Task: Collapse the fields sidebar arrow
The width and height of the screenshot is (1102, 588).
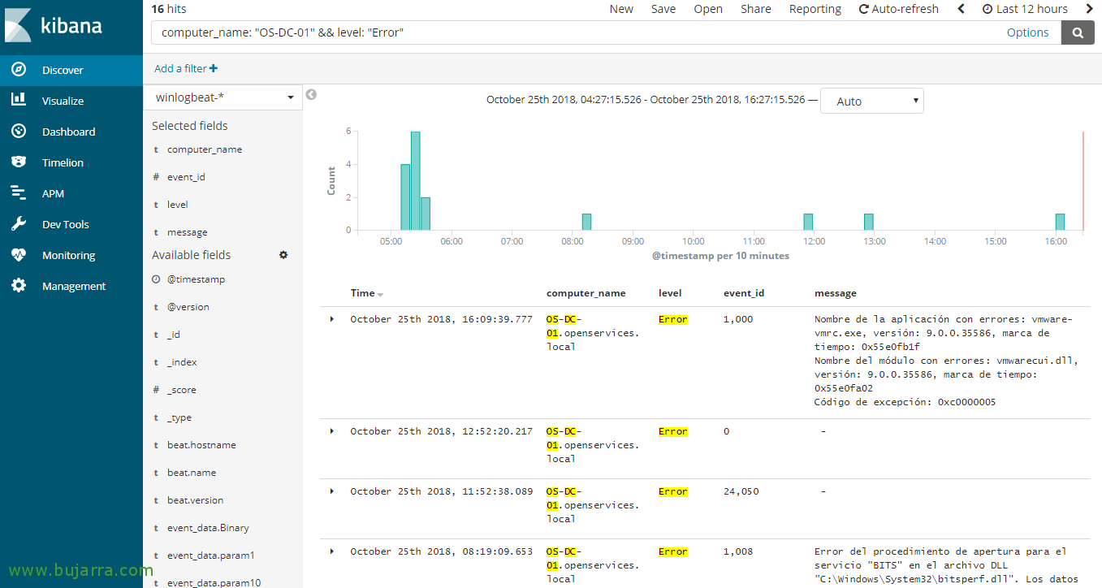Action: point(311,95)
